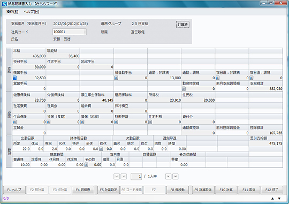Jump to the last employee record arrow

(x=176, y=177)
